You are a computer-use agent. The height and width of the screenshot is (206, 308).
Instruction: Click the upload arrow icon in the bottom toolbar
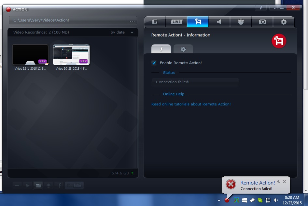point(49,185)
